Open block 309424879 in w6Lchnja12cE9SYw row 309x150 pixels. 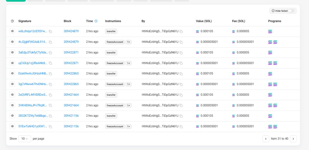pos(71,31)
